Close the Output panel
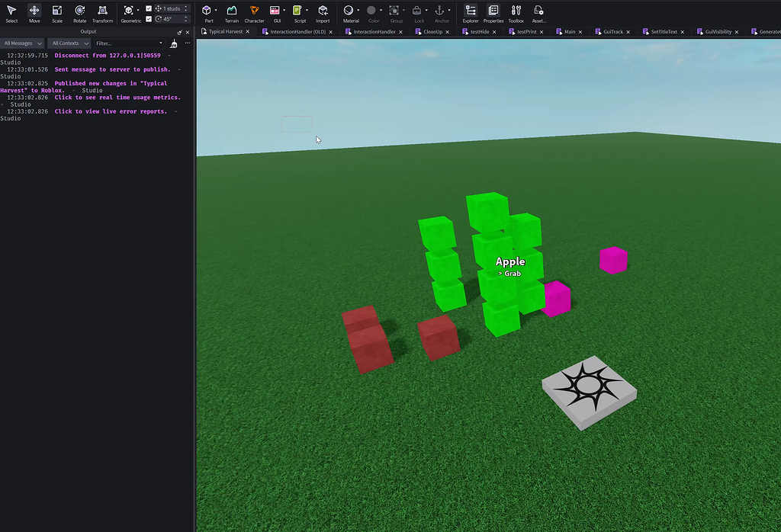 (x=188, y=32)
